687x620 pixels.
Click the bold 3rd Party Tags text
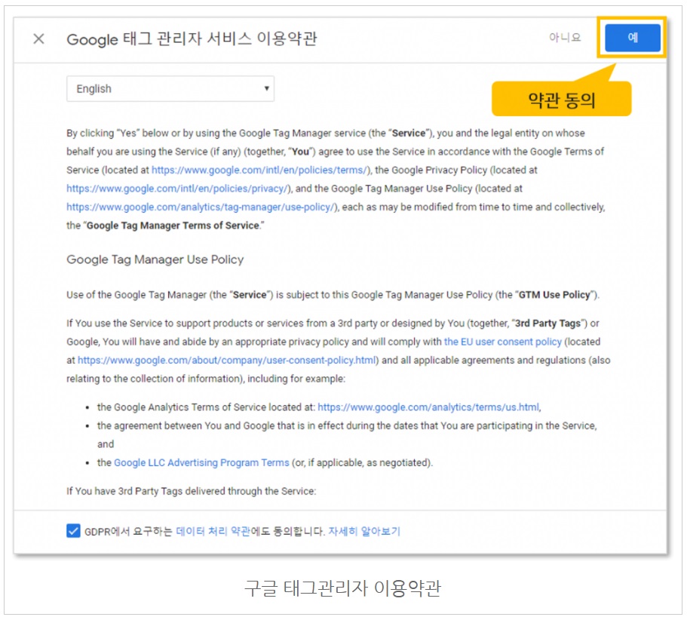(547, 324)
